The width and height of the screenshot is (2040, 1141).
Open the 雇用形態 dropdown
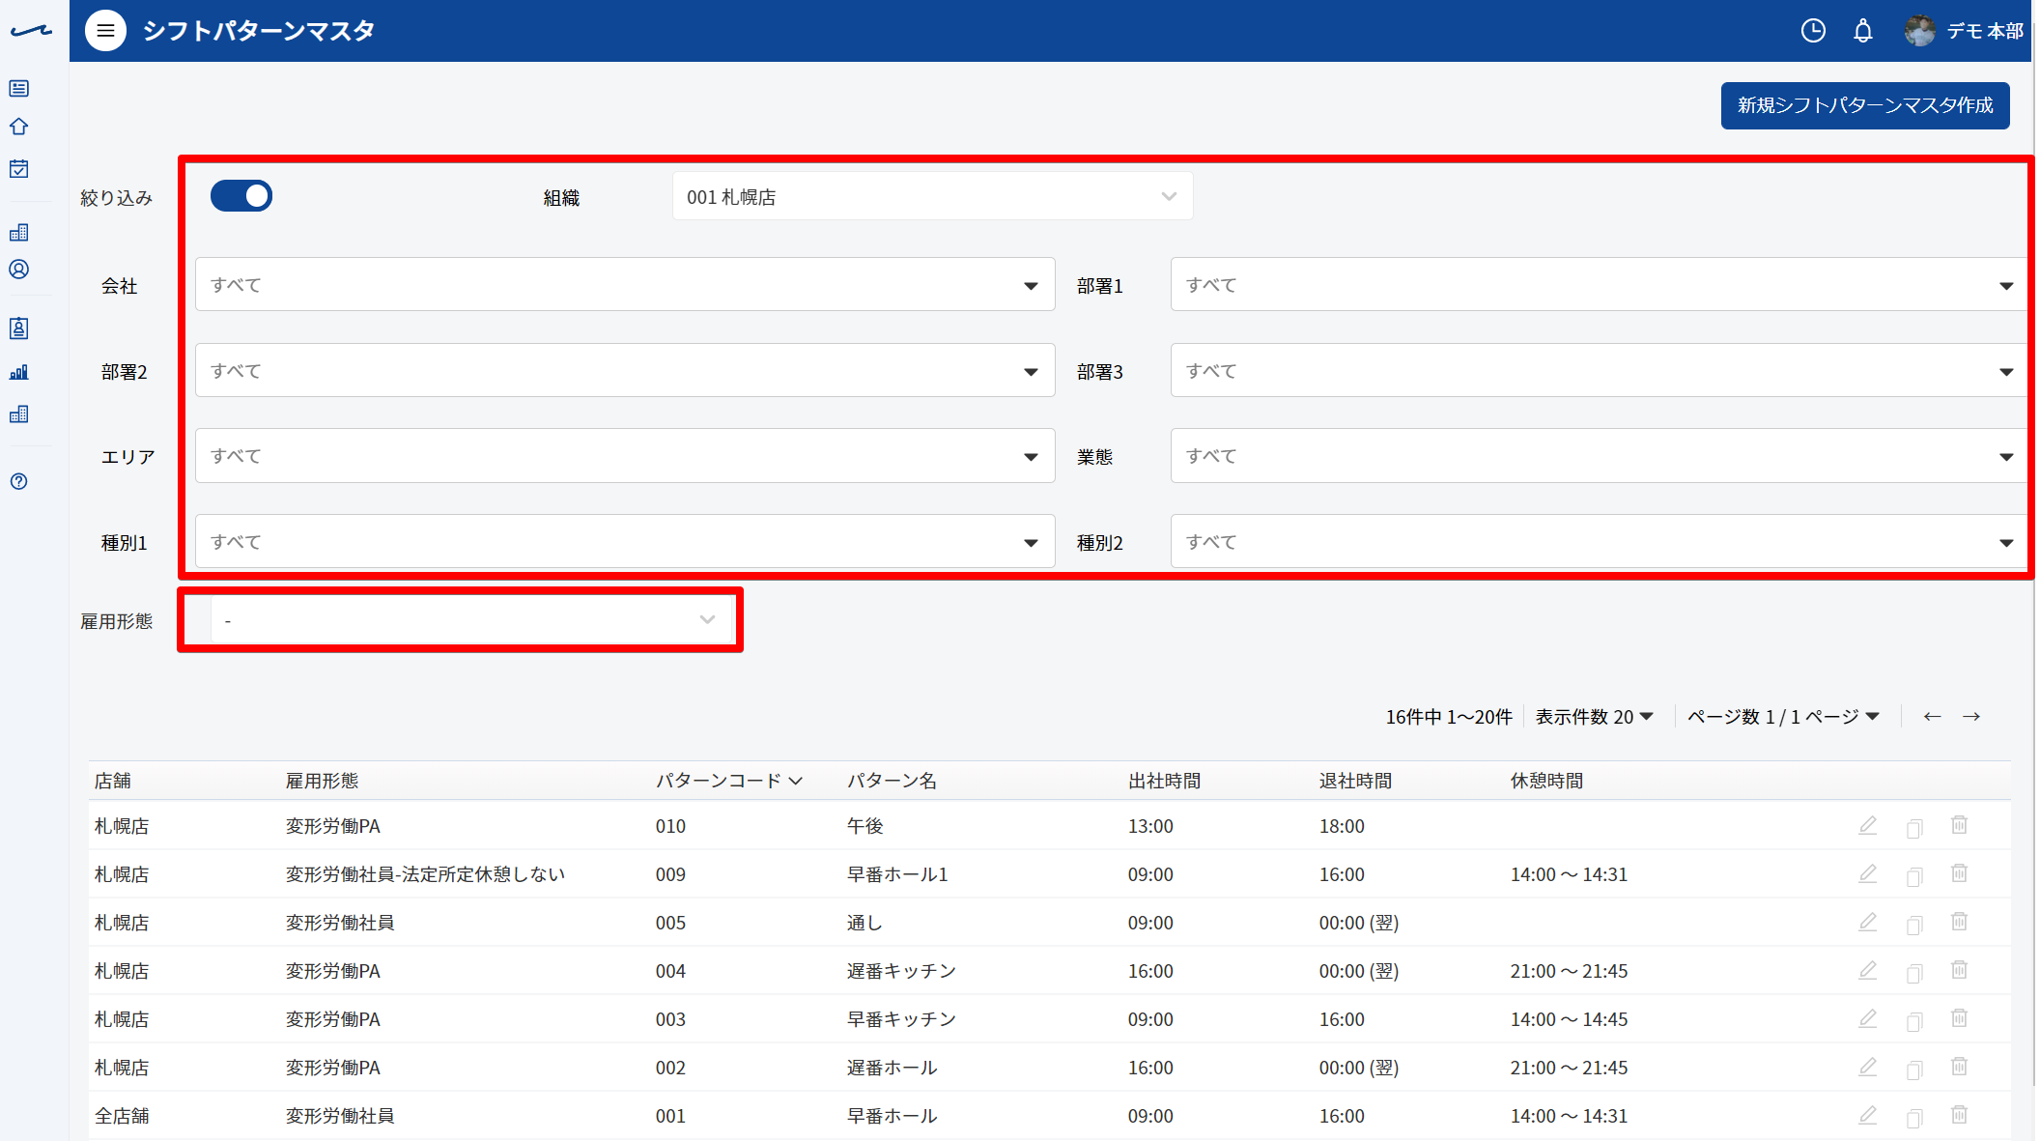[x=470, y=620]
